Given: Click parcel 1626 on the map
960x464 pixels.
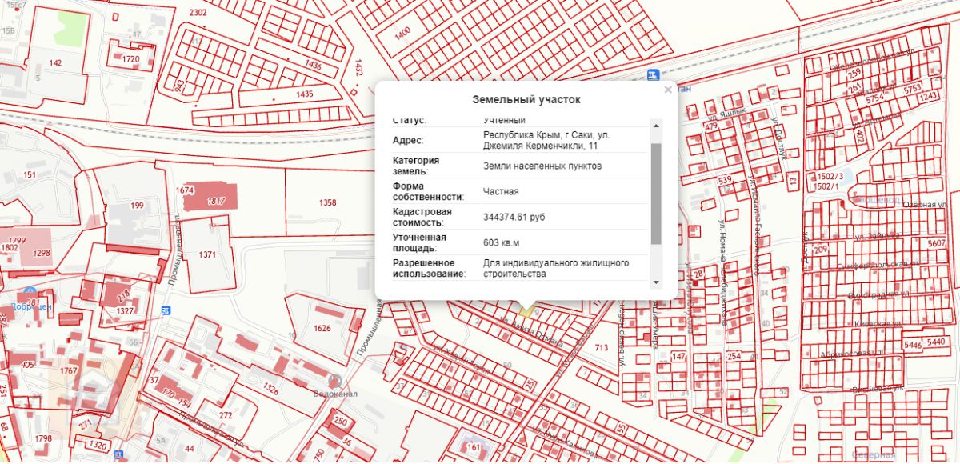Looking at the screenshot, I should click(x=322, y=328).
